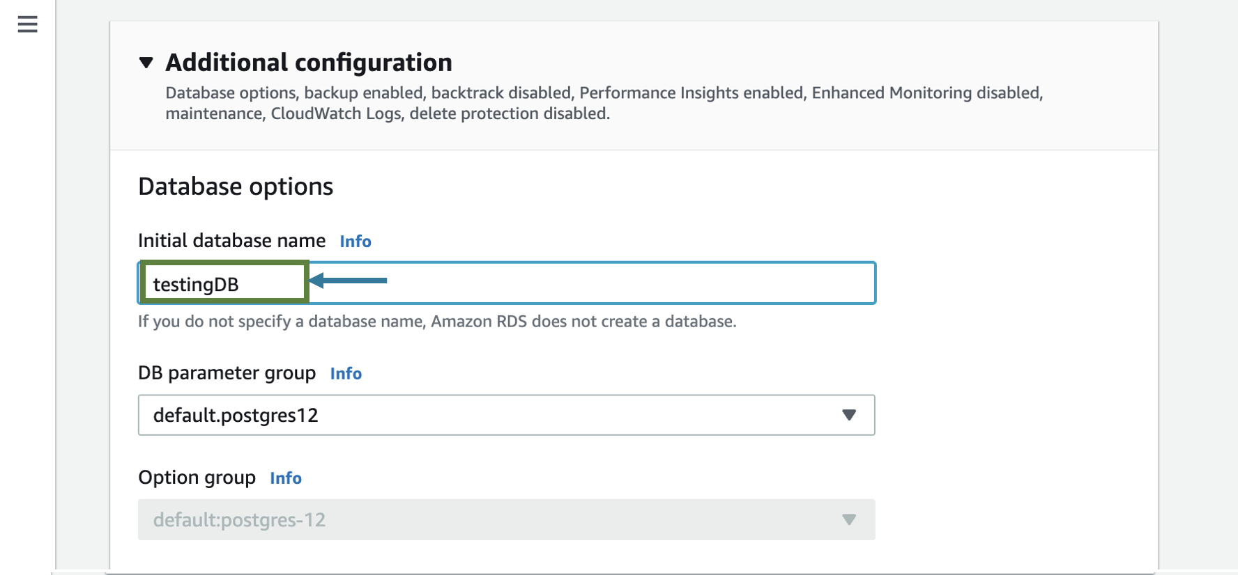View Info for DB parameter group
The image size is (1238, 575).
click(346, 374)
